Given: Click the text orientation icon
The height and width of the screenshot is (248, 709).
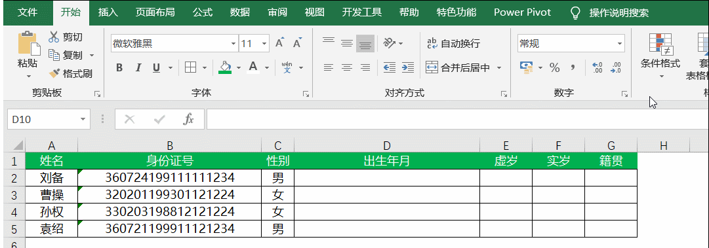Looking at the screenshot, I should 390,43.
